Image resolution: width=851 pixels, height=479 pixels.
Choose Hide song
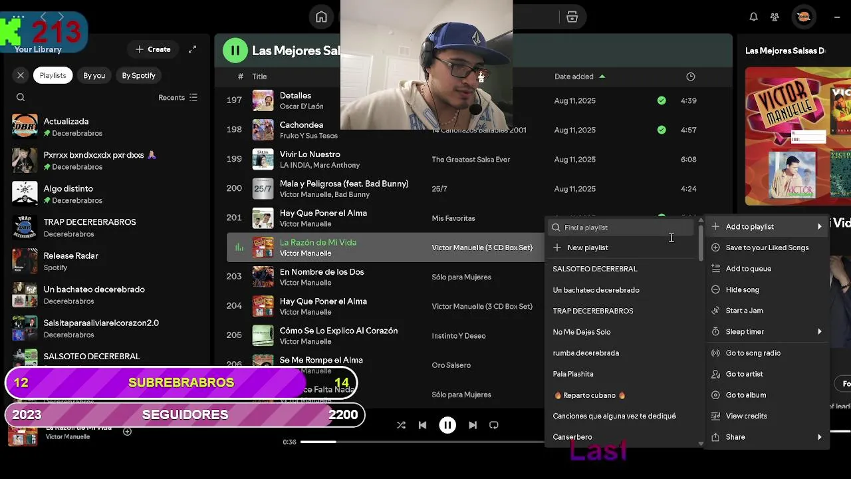767,290
